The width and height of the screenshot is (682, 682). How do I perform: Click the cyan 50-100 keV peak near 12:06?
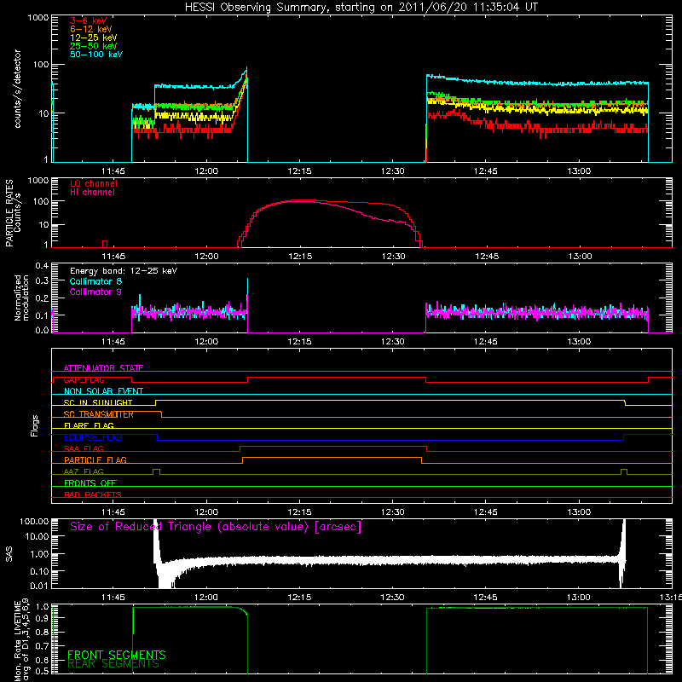246,68
